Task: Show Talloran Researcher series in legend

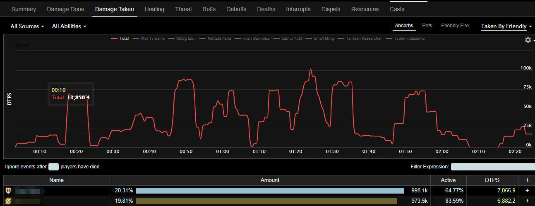Action: (x=362, y=38)
